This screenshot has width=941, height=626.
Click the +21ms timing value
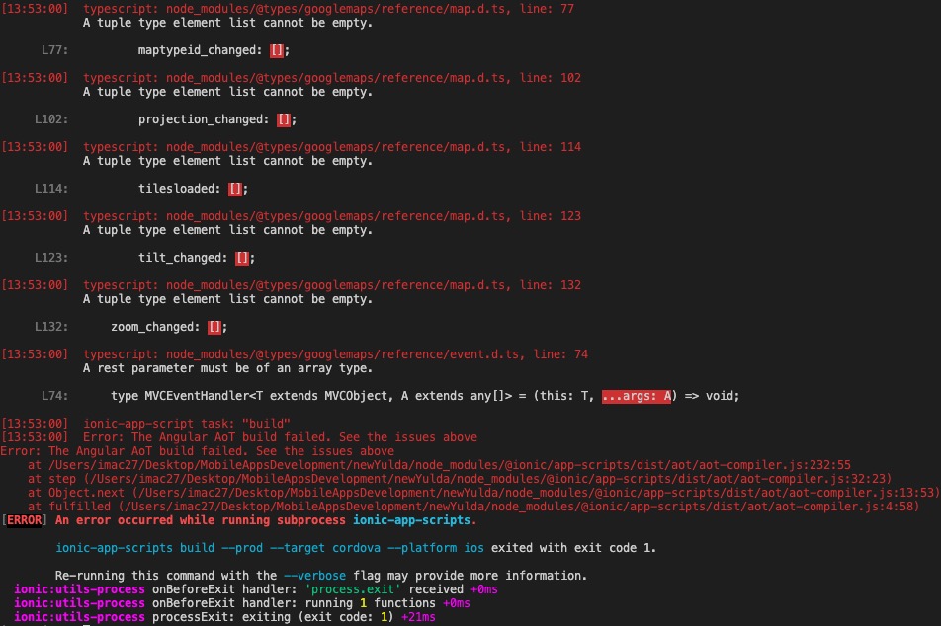pos(419,617)
